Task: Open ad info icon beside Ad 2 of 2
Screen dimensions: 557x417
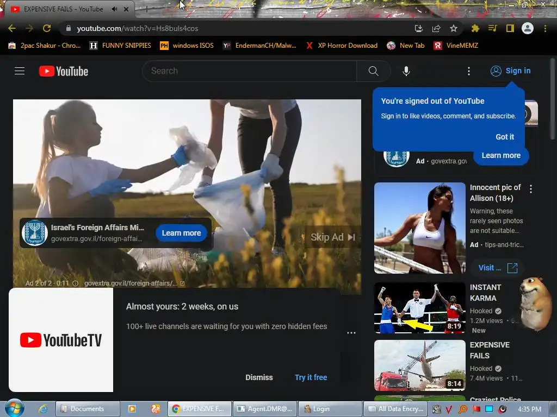Action: coord(75,283)
